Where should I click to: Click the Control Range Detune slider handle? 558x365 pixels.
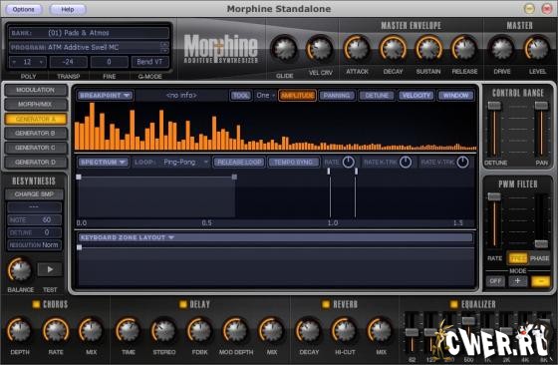(494, 106)
